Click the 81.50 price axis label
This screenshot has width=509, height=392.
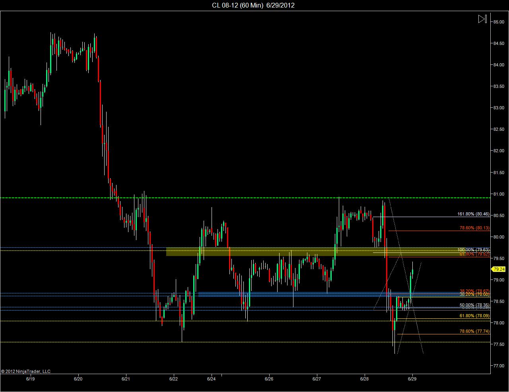(499, 173)
